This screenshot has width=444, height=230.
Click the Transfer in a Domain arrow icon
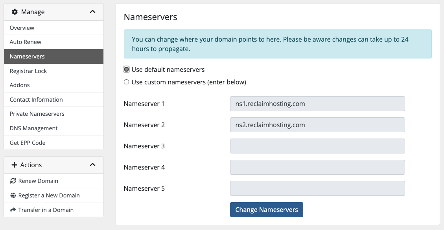13,210
